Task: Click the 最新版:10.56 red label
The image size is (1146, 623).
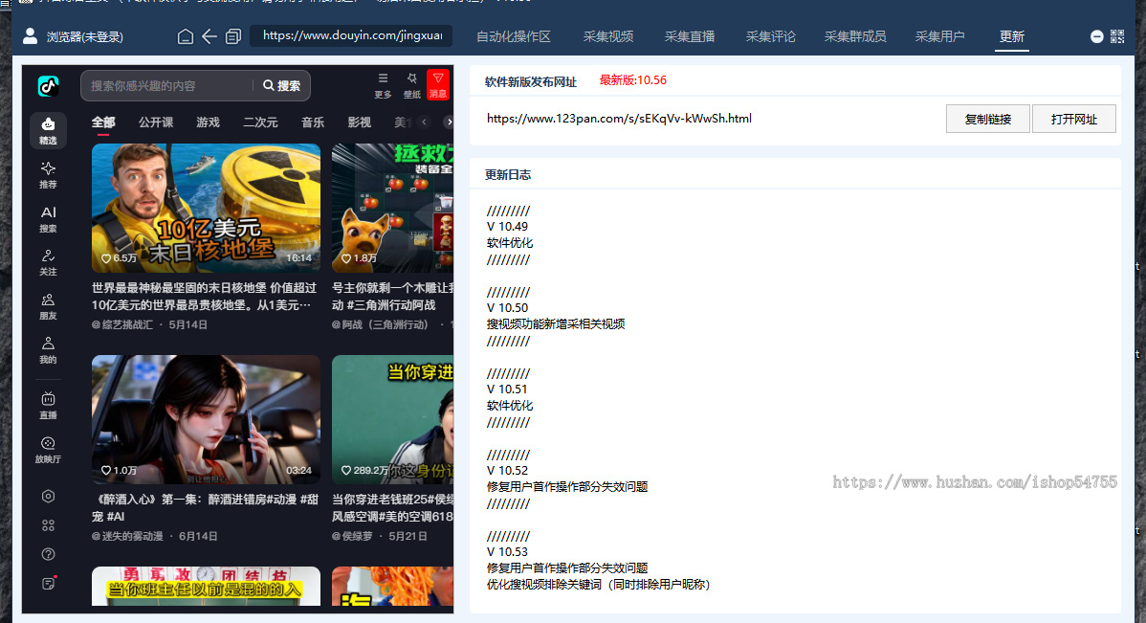Action: tap(633, 80)
